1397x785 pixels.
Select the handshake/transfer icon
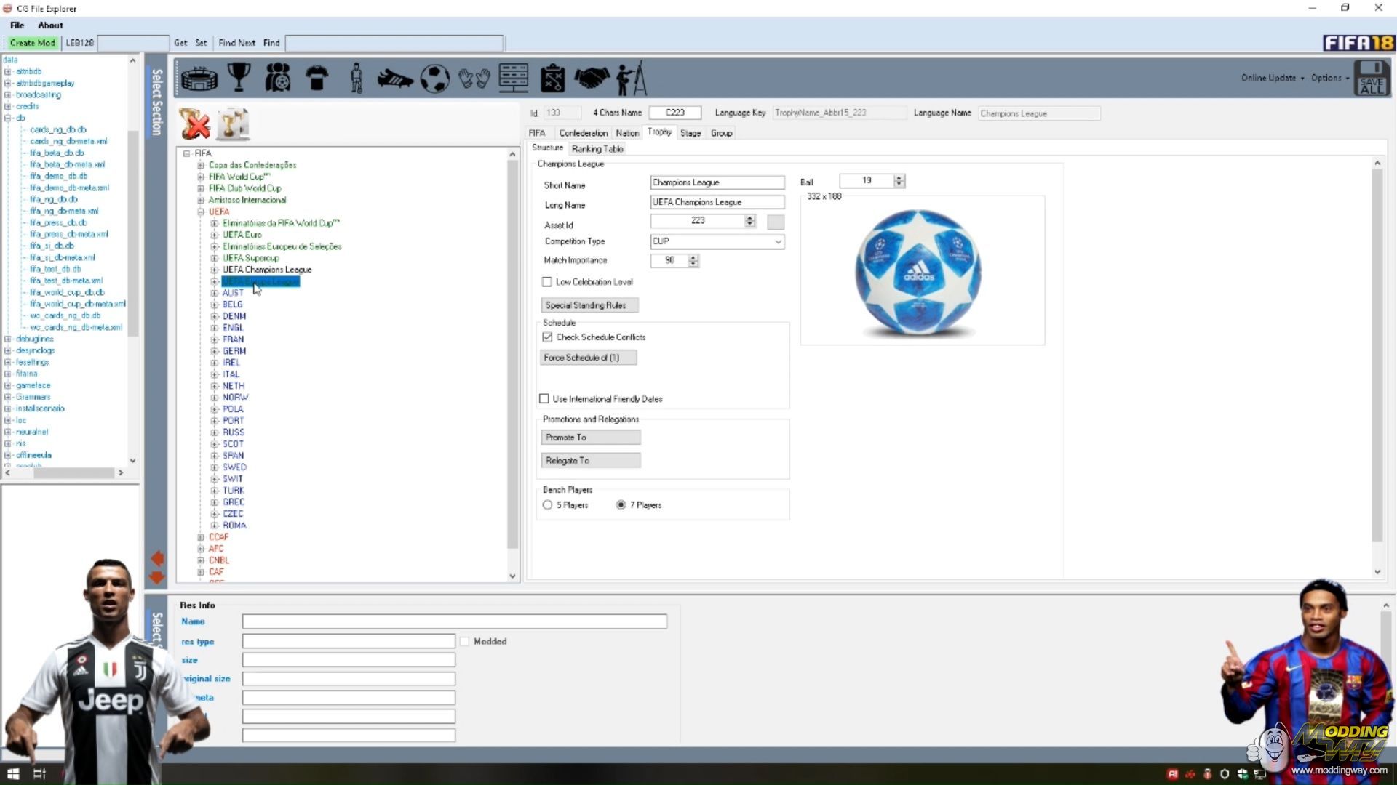(x=592, y=78)
